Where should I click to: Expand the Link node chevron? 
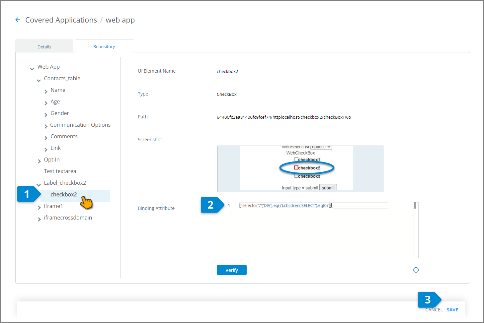tap(46, 150)
